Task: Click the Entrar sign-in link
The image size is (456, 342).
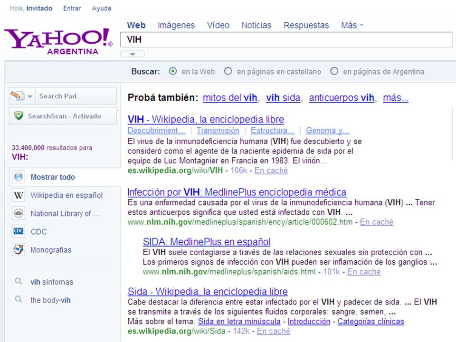Action: click(x=72, y=8)
